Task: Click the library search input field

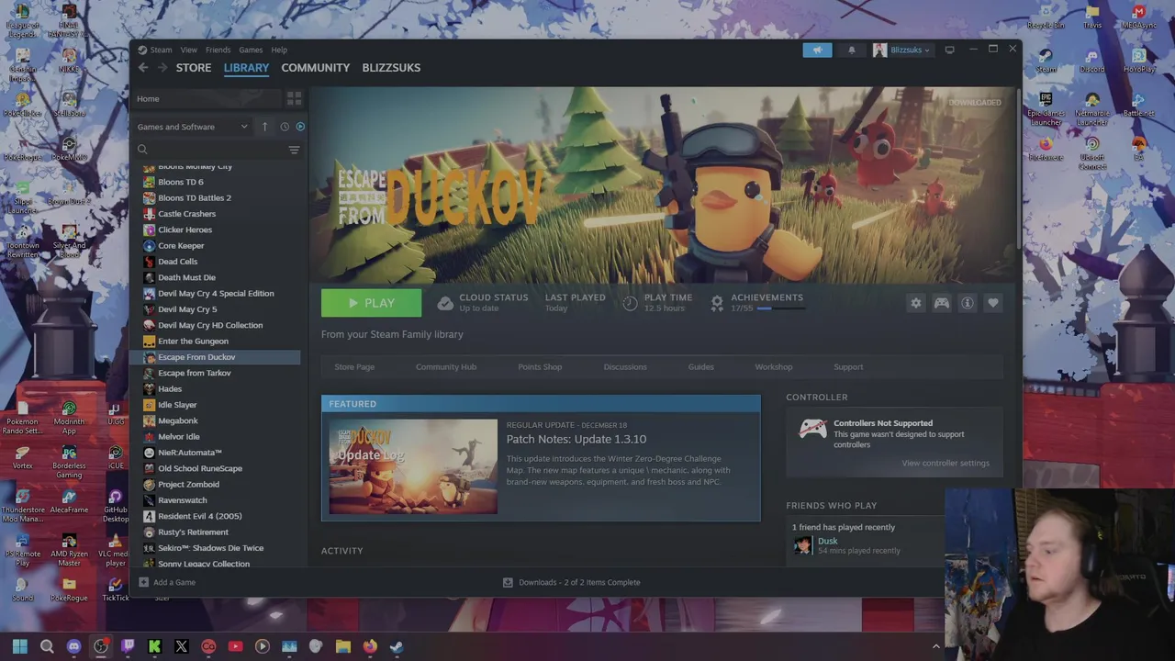Action: (218, 150)
